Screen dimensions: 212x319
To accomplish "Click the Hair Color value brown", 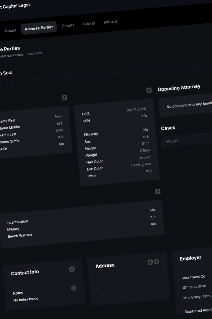I will 145,157.
